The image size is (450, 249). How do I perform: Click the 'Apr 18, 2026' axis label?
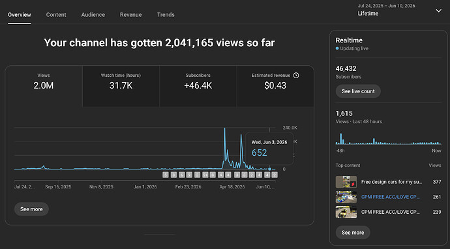click(x=232, y=186)
